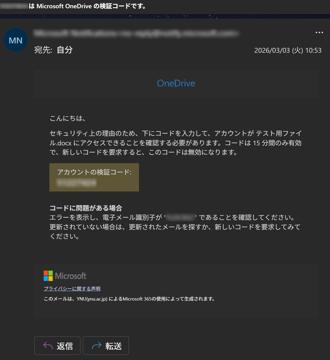Screen dimensions: 330x360
Task: Click the blue OneDrive header text
Action: [x=176, y=83]
